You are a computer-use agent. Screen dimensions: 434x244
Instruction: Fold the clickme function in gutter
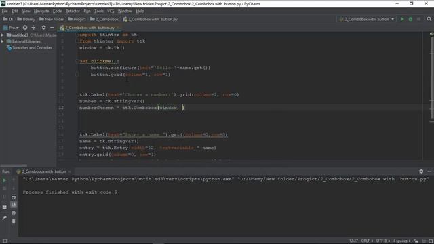(x=77, y=61)
